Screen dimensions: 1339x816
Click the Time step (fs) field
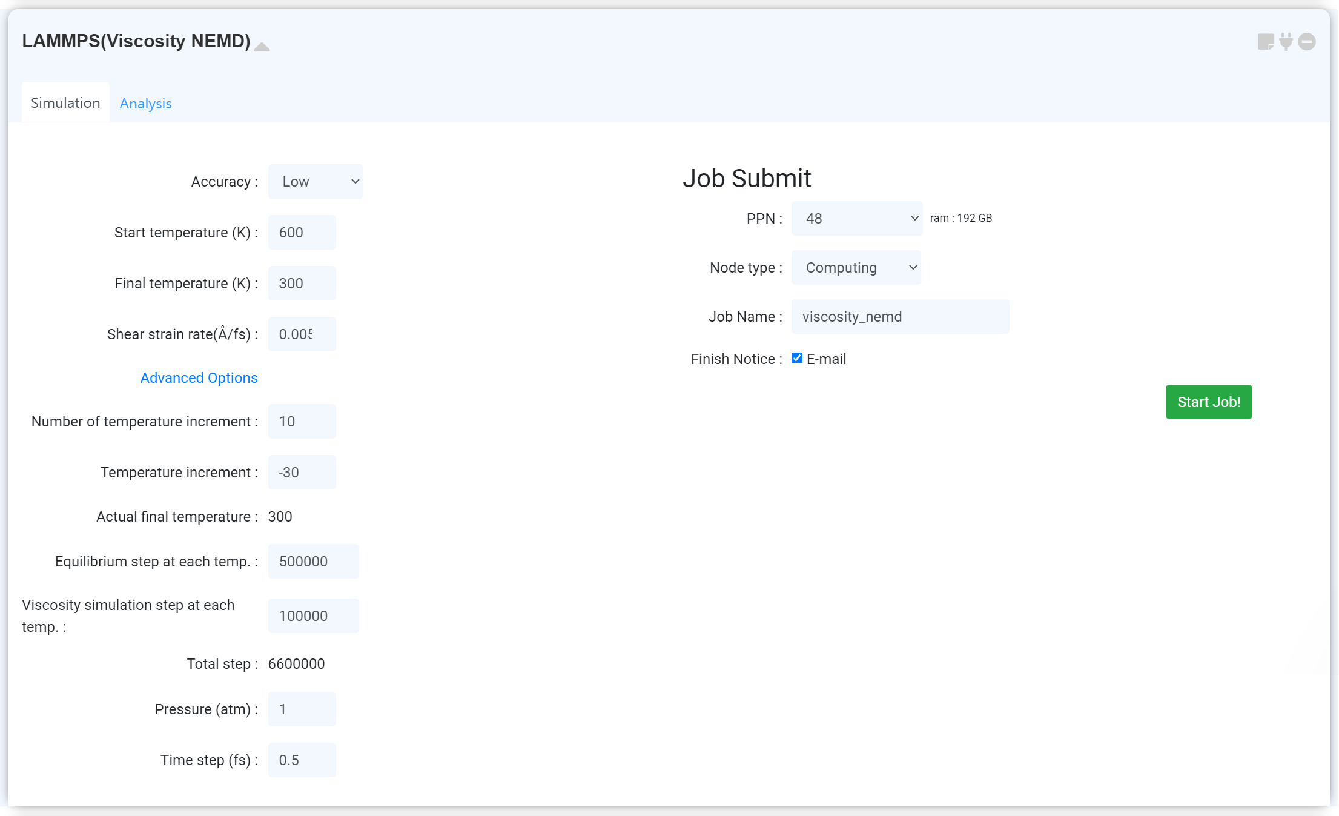pos(302,760)
